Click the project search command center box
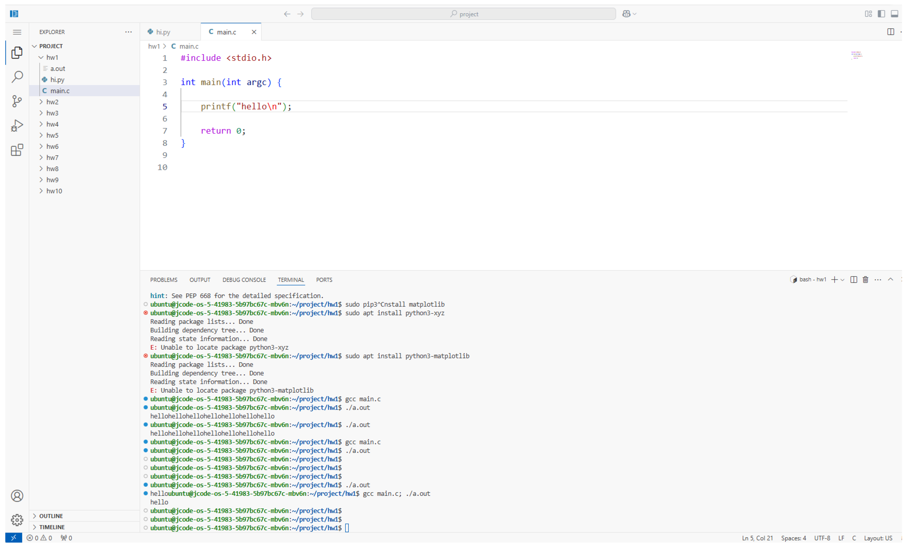 click(463, 14)
